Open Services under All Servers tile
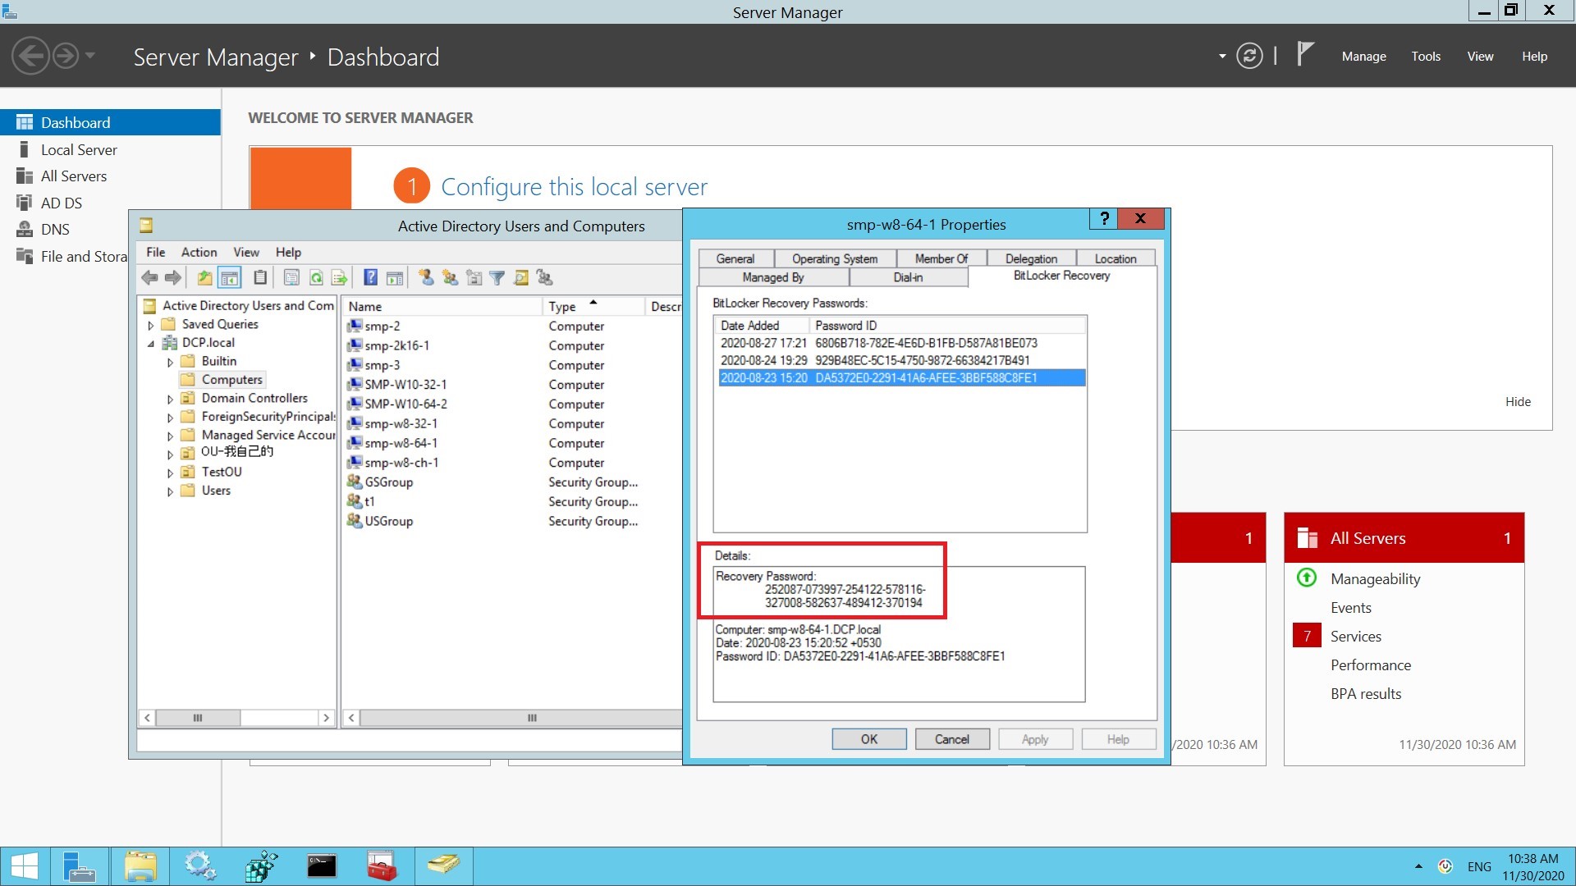1576x886 pixels. (x=1355, y=636)
